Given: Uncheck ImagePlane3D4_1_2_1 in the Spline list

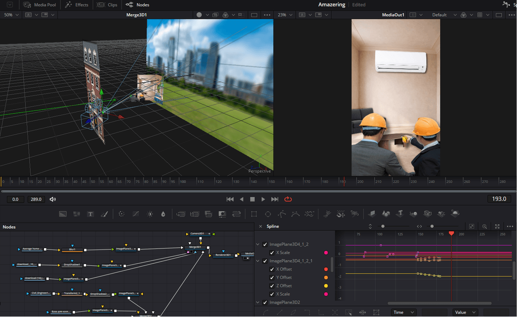Looking at the screenshot, I should pyautogui.click(x=265, y=261).
